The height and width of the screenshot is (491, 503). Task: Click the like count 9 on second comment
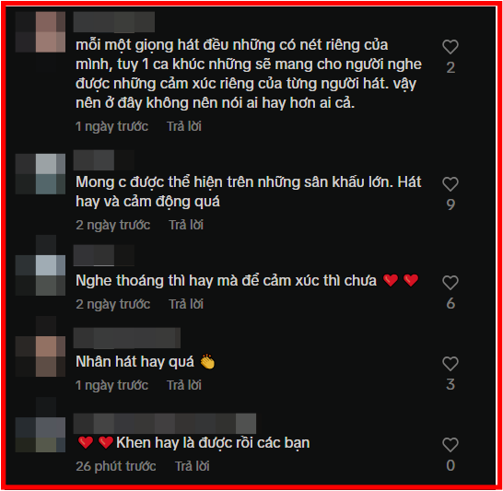tap(450, 205)
